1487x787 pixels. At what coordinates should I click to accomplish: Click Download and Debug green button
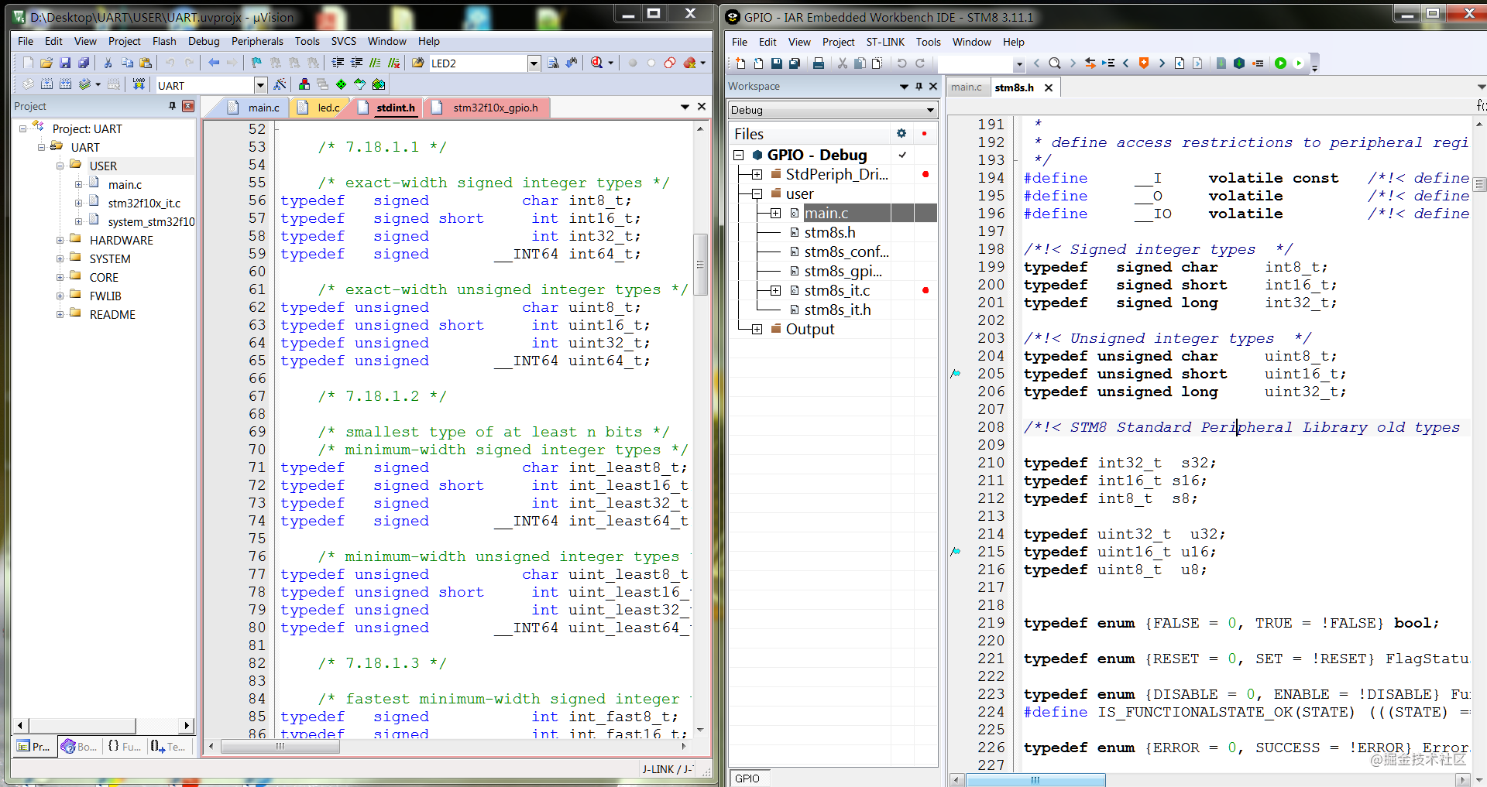(1280, 63)
